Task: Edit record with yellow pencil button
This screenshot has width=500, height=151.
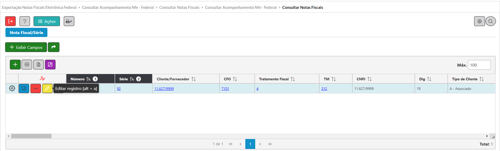Action: click(47, 89)
